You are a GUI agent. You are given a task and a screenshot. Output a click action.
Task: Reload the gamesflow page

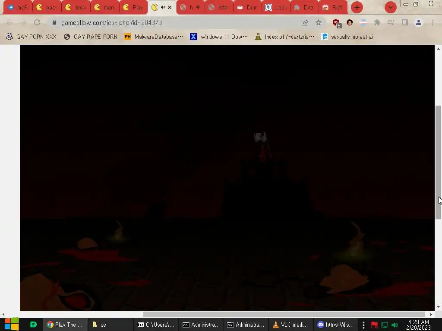click(37, 22)
